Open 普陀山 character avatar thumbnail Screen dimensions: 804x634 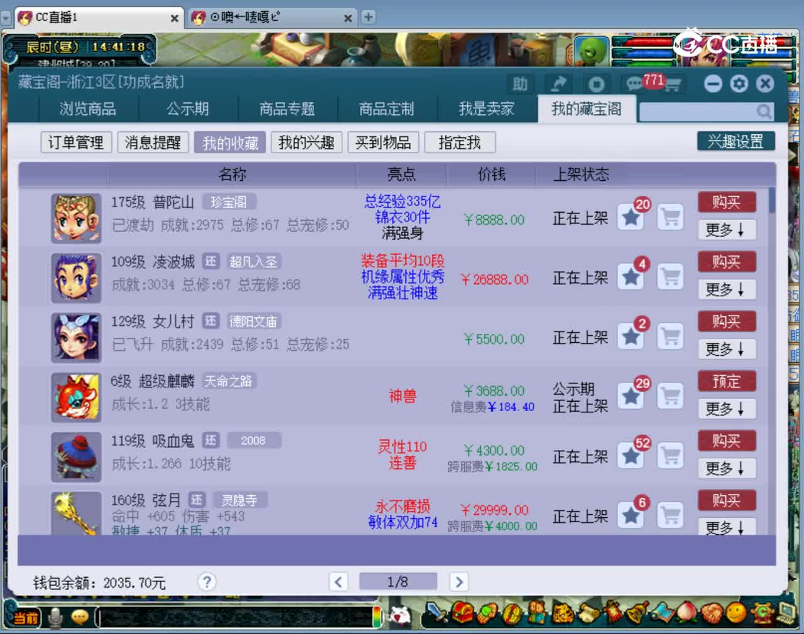(x=76, y=219)
